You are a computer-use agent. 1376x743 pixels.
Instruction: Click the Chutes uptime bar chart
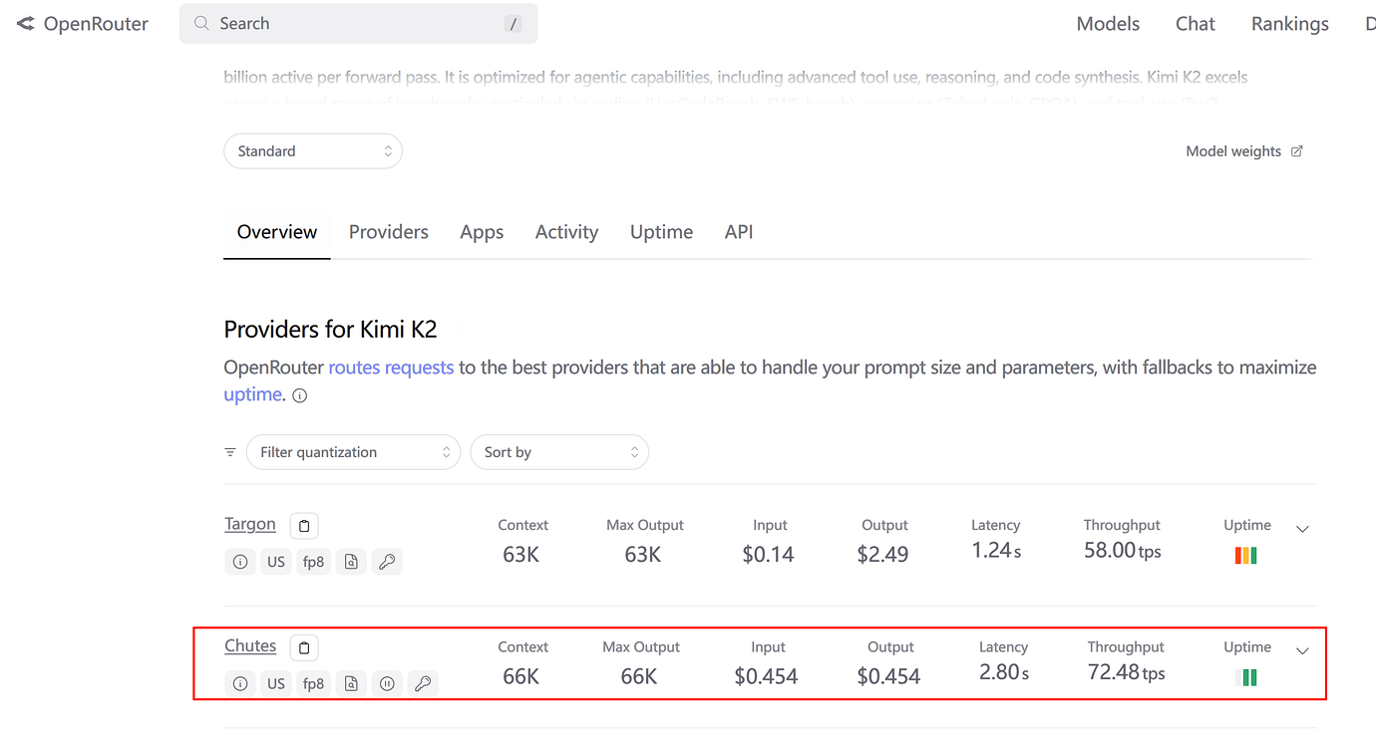click(x=1245, y=677)
